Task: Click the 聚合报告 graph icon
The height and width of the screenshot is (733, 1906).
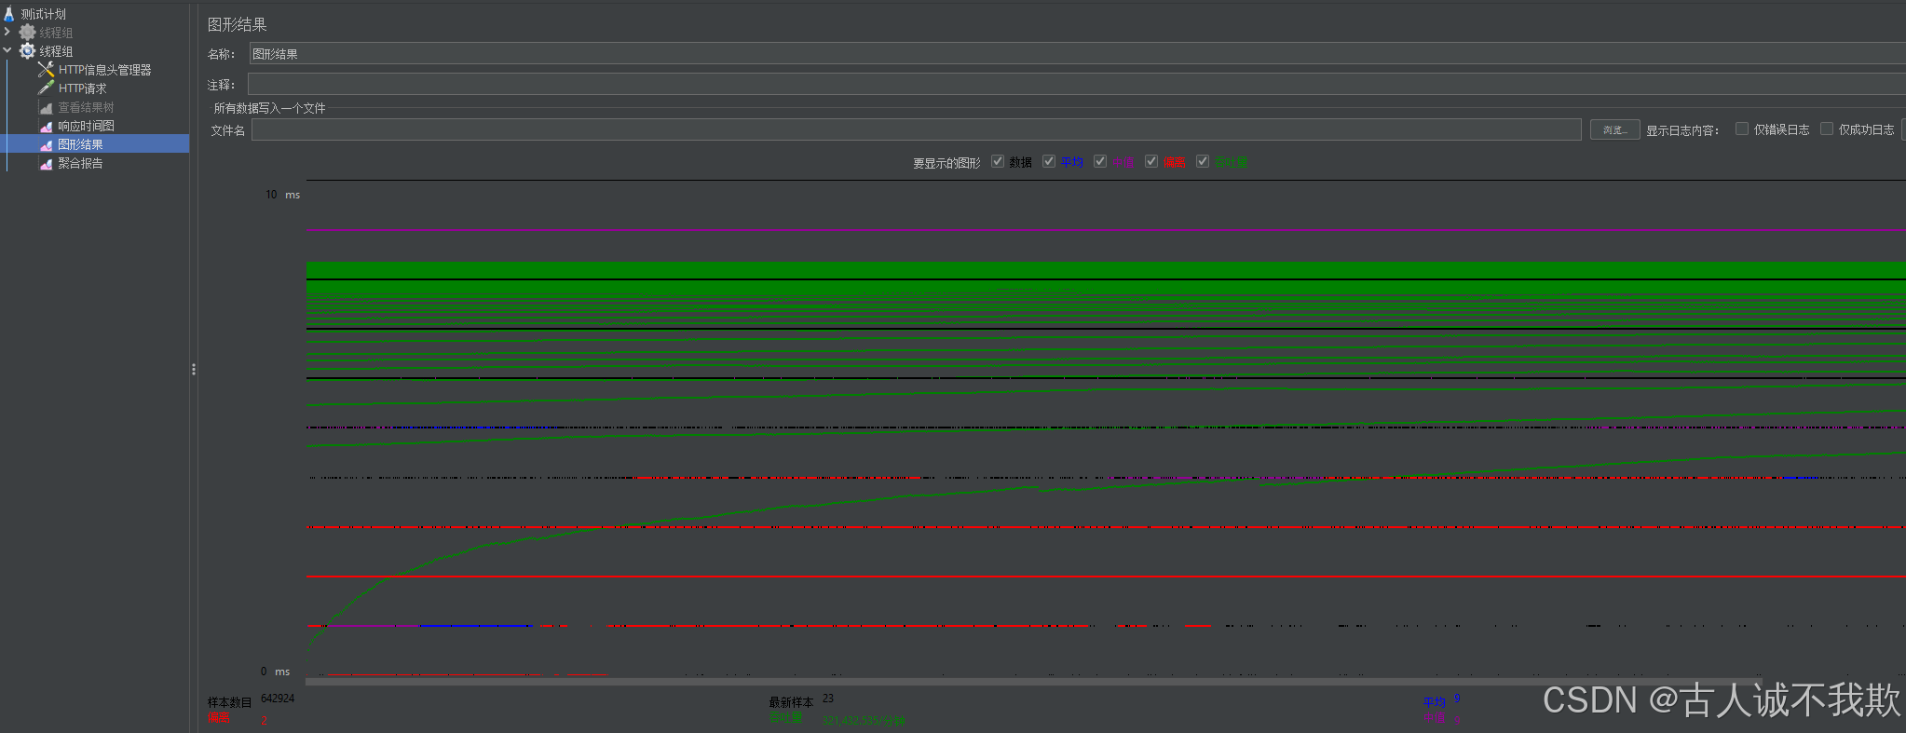Action: pos(46,163)
